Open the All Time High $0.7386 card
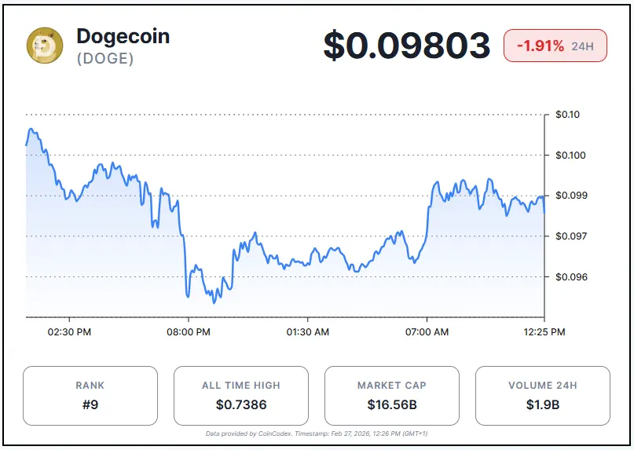The height and width of the screenshot is (450, 634). 240,396
